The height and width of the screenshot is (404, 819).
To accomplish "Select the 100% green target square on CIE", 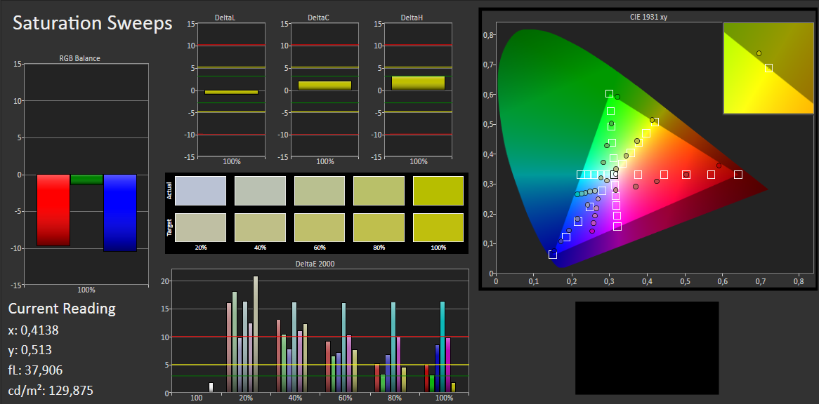I will coord(609,94).
